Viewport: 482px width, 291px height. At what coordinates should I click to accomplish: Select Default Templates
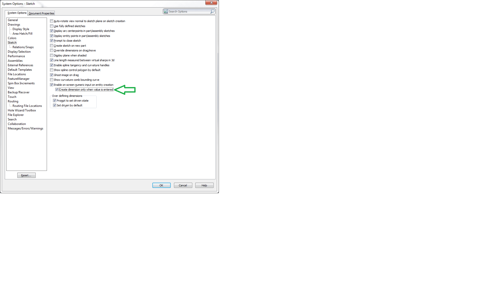(20, 70)
